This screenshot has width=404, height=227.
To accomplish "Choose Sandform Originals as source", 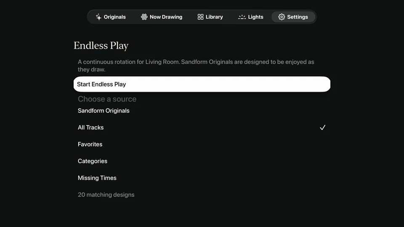I will 202,111.
